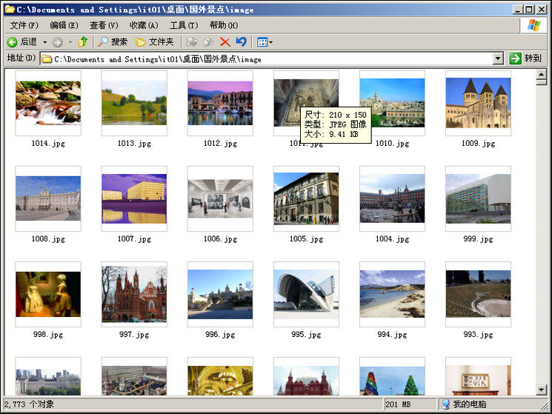The height and width of the screenshot is (414, 552).
Task: Select thumbnail 999.jpg modern building
Action: (x=478, y=198)
